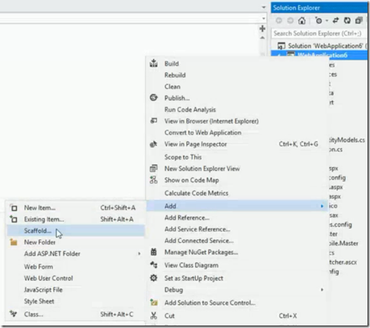Click the New Solution Explorer View icon
370x328 pixels.
153,168
